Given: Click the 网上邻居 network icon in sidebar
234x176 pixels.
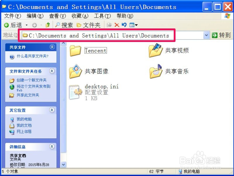Looking at the screenshot, I should (x=12, y=132).
